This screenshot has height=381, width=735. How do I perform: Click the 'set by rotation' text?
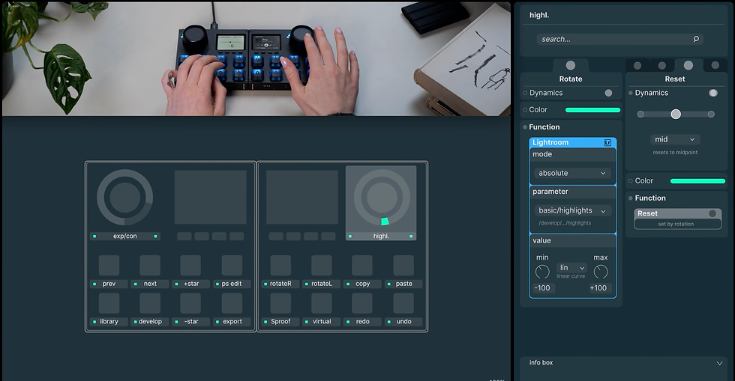coord(676,225)
